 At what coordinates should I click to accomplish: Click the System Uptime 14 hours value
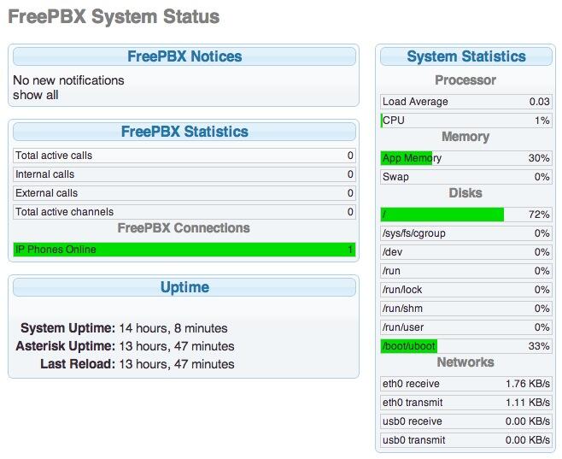(173, 328)
